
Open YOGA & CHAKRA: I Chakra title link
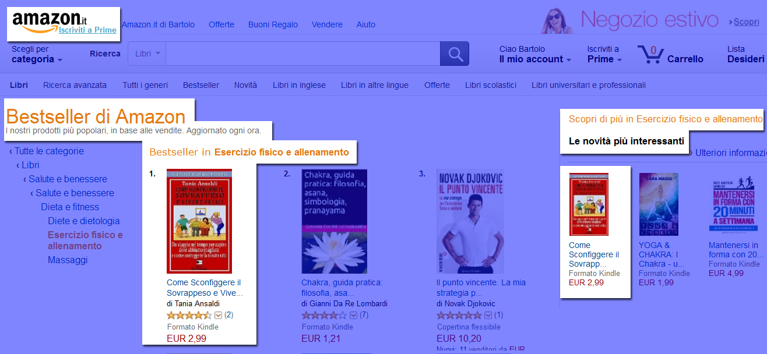[662, 254]
